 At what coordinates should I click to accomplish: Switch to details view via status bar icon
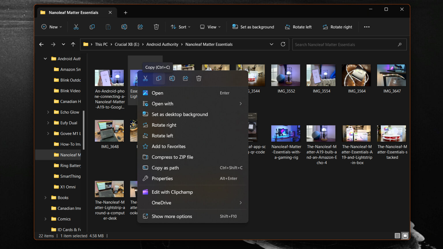[397, 235]
